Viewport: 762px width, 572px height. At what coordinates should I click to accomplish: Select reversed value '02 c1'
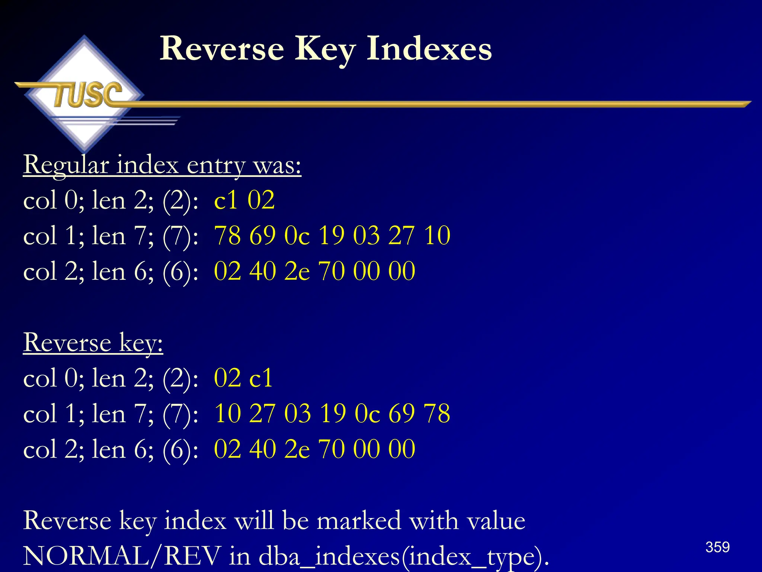[x=244, y=378]
